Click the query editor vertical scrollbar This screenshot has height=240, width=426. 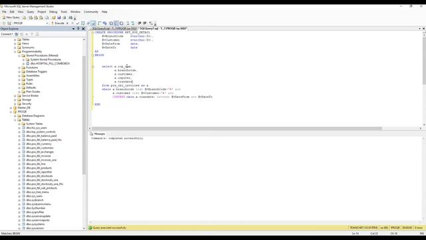point(424,60)
